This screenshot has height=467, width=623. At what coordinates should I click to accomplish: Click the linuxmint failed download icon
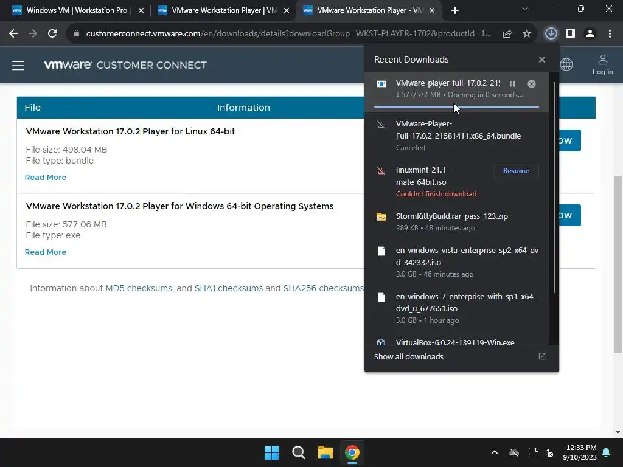point(381,171)
